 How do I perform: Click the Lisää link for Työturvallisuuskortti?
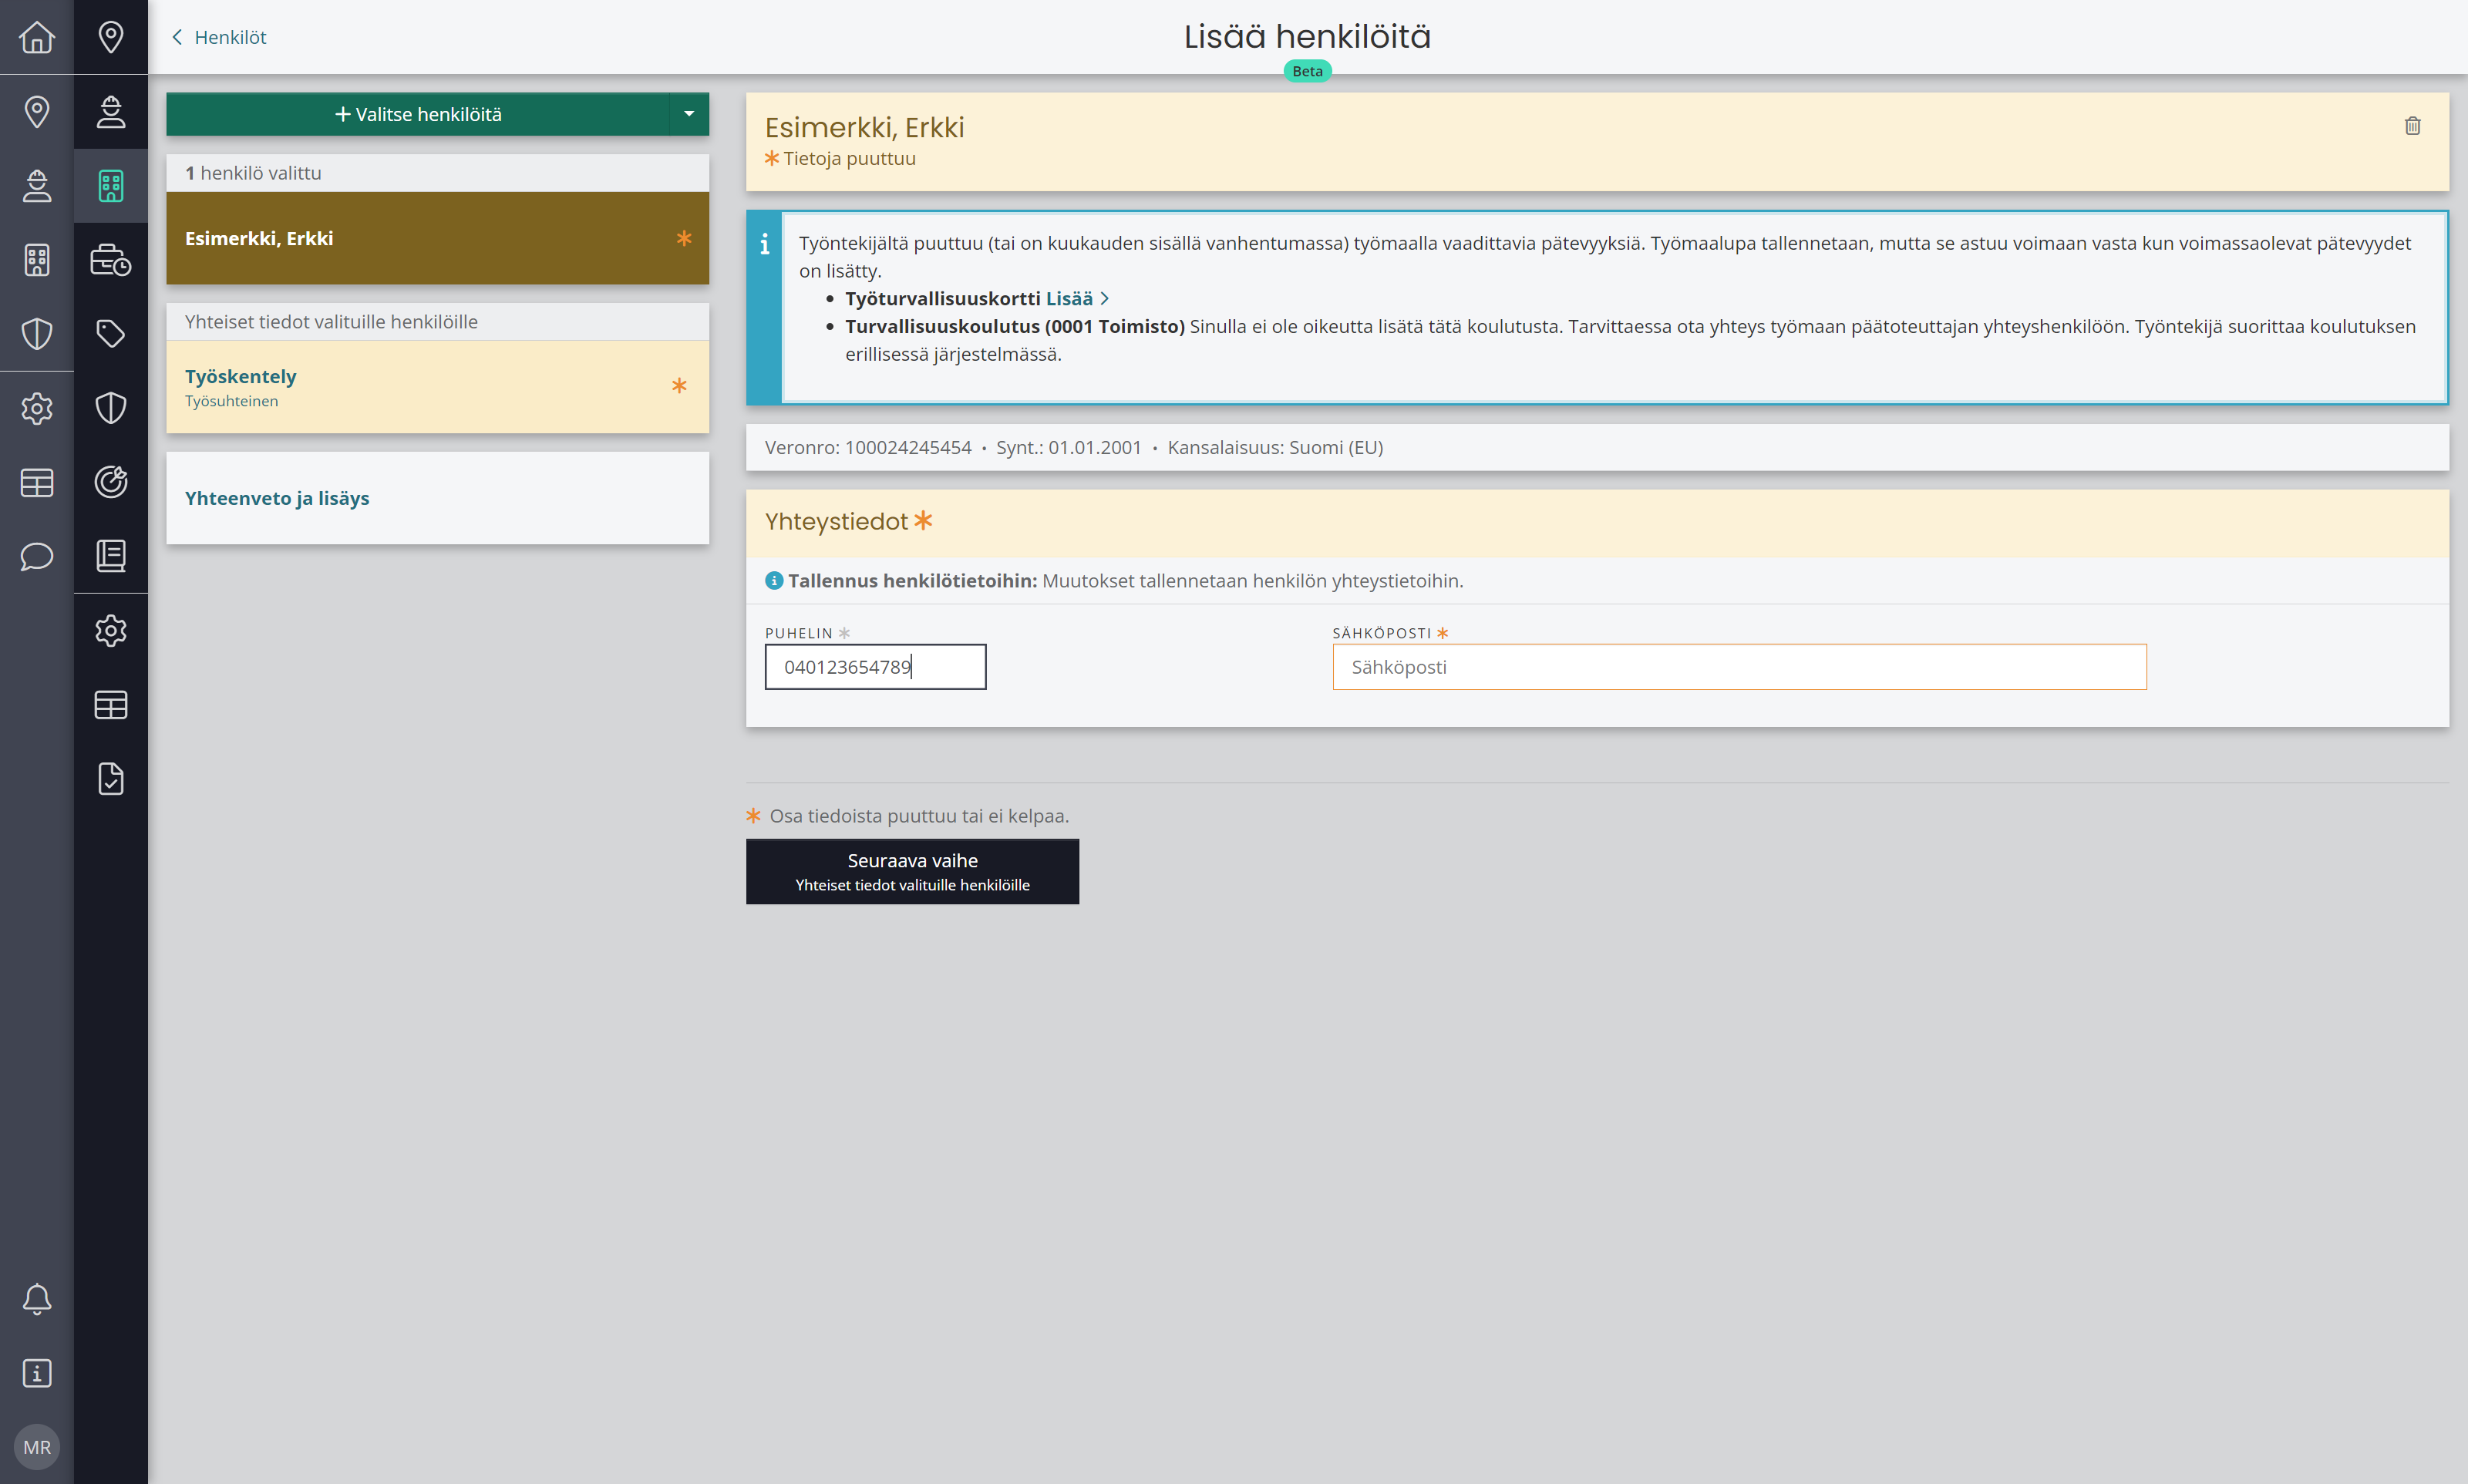(x=1078, y=298)
